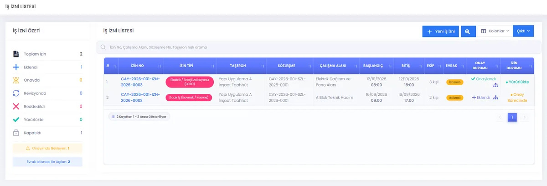547x186 pixels.
Task: Click the Elektrik / Enerji İzolasyonu (LOTO) badge
Action: (x=189, y=82)
